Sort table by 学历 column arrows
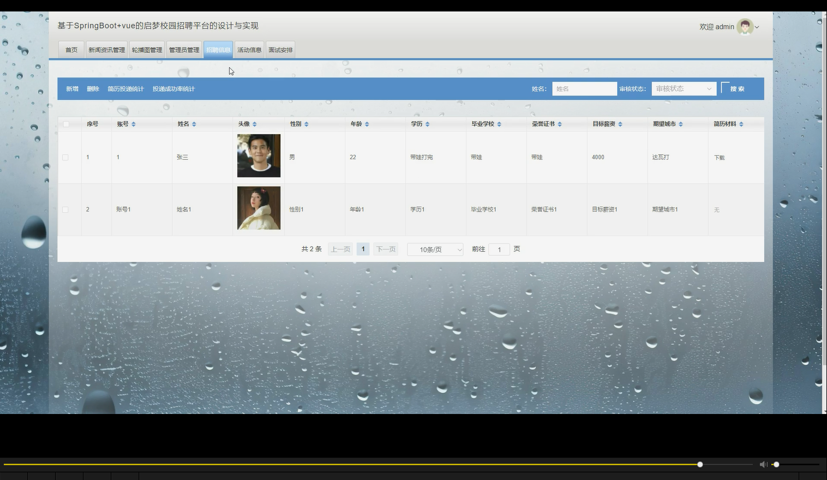Image resolution: width=827 pixels, height=480 pixels. [428, 124]
